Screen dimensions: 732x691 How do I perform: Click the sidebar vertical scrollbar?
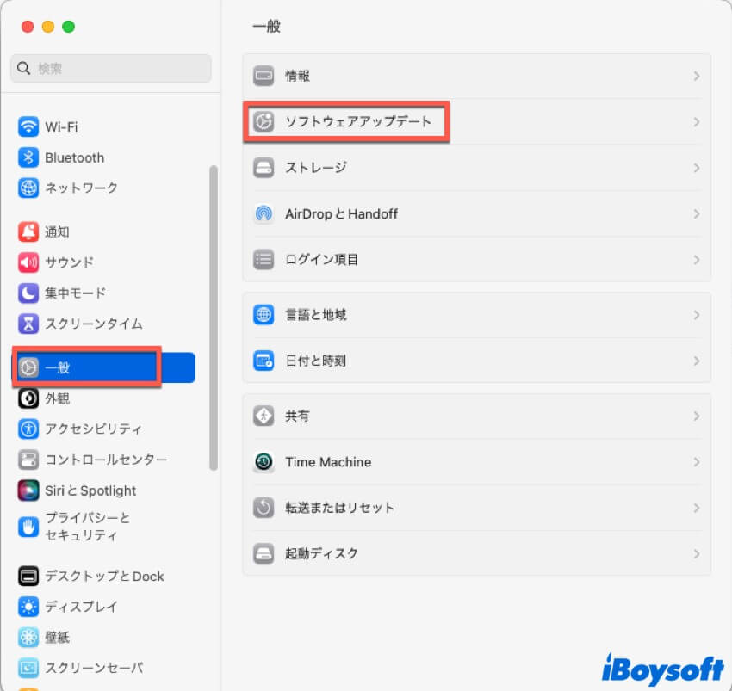coord(214,318)
